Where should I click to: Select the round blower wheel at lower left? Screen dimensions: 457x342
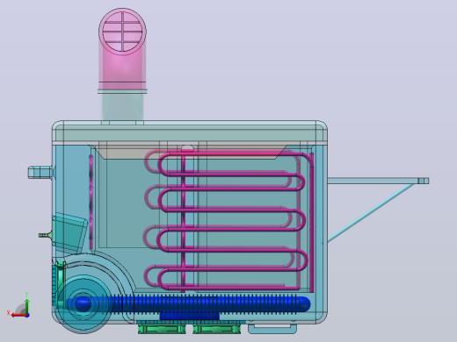(83, 304)
